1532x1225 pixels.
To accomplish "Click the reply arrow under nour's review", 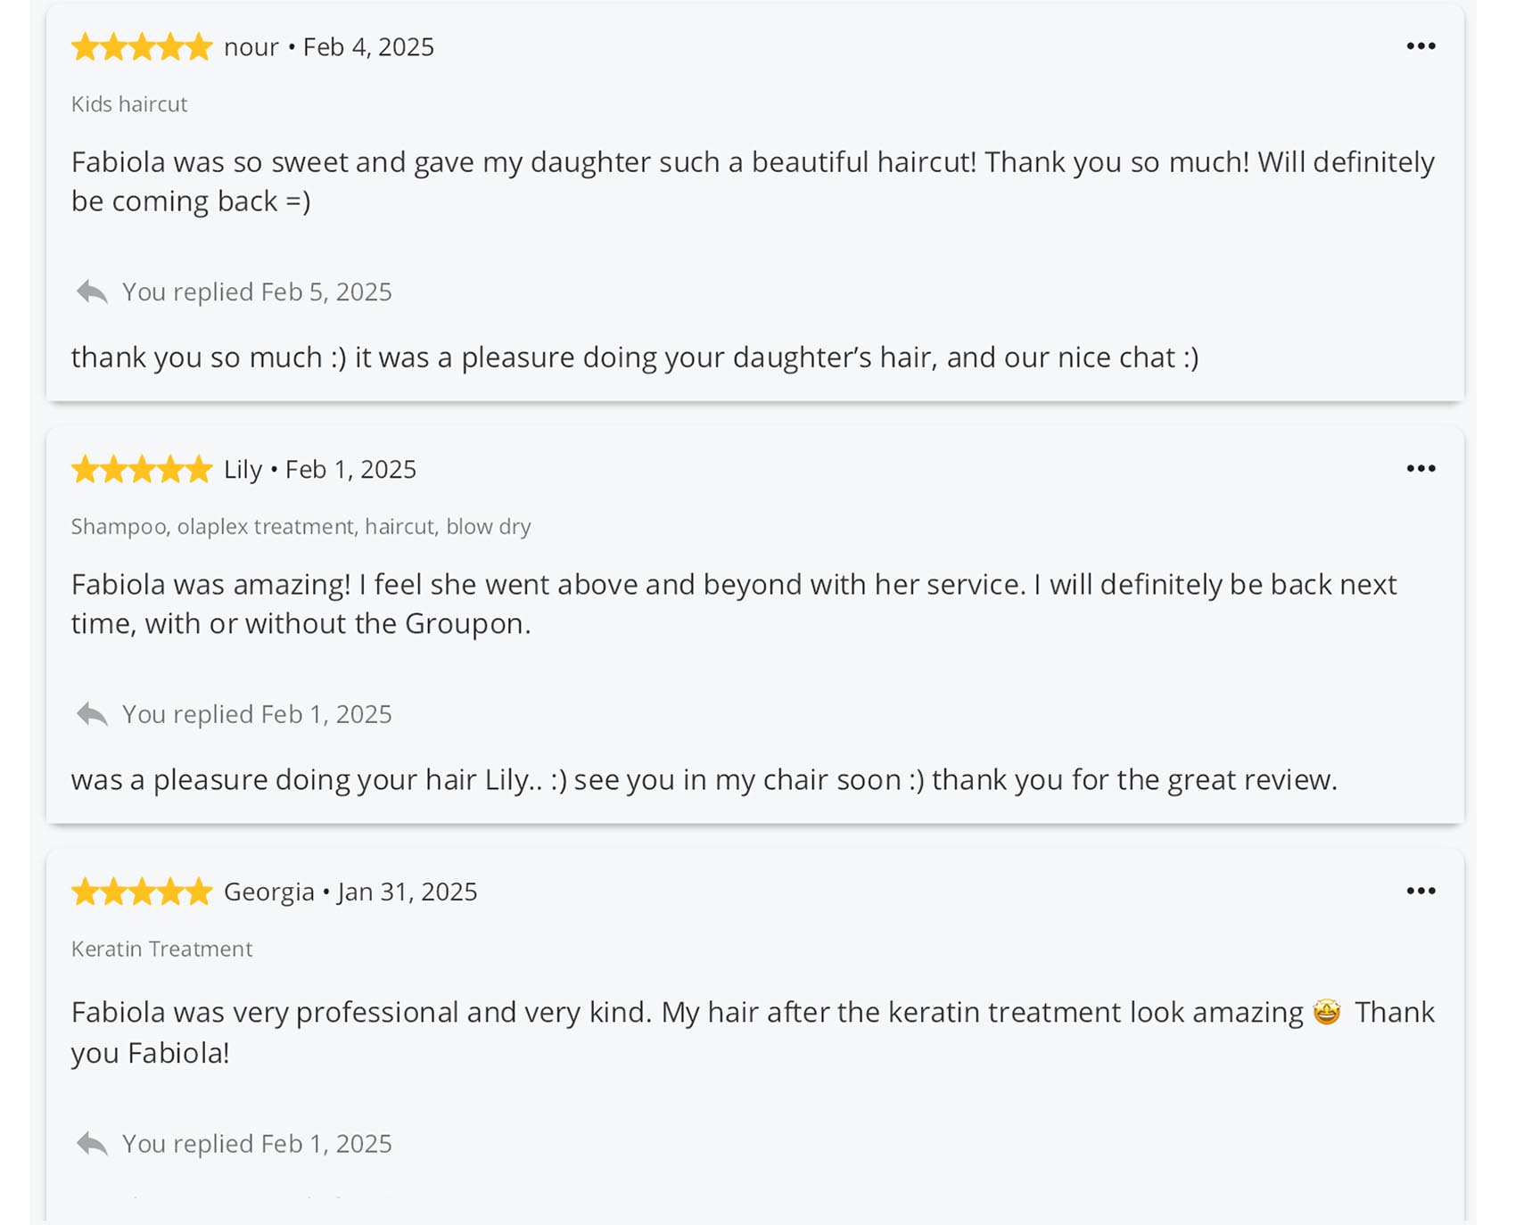I will pos(92,292).
